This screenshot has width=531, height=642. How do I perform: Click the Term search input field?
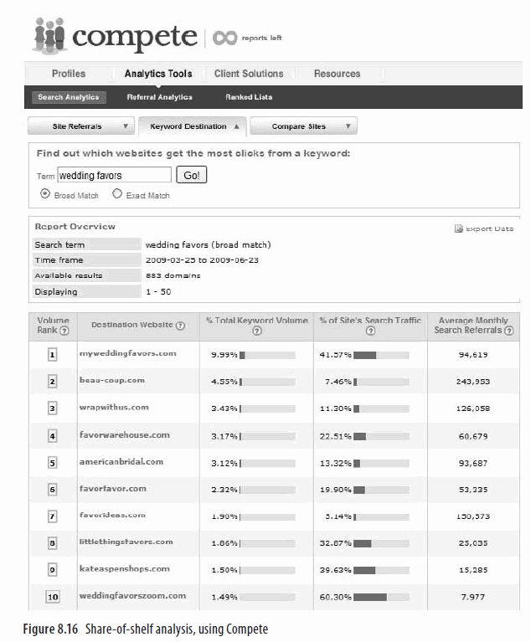pos(114,176)
